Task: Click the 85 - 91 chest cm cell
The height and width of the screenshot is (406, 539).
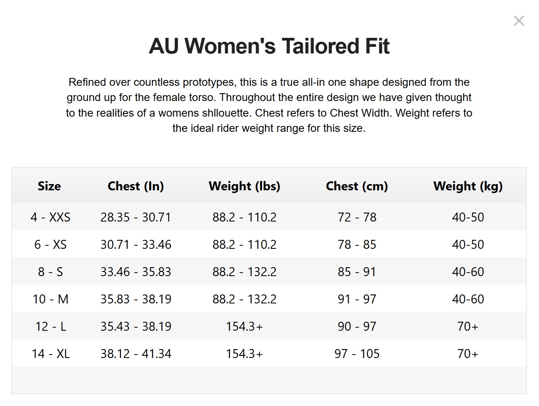Action: tap(357, 272)
